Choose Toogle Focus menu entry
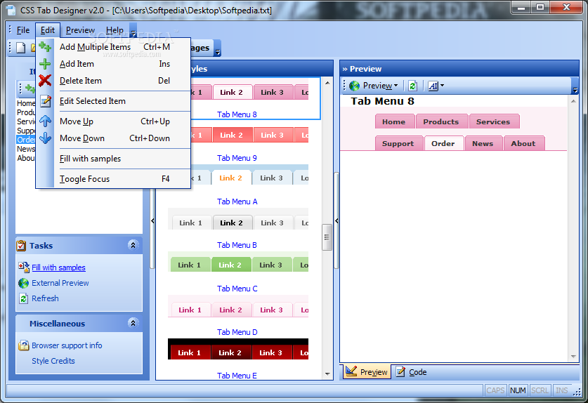 [x=113, y=179]
